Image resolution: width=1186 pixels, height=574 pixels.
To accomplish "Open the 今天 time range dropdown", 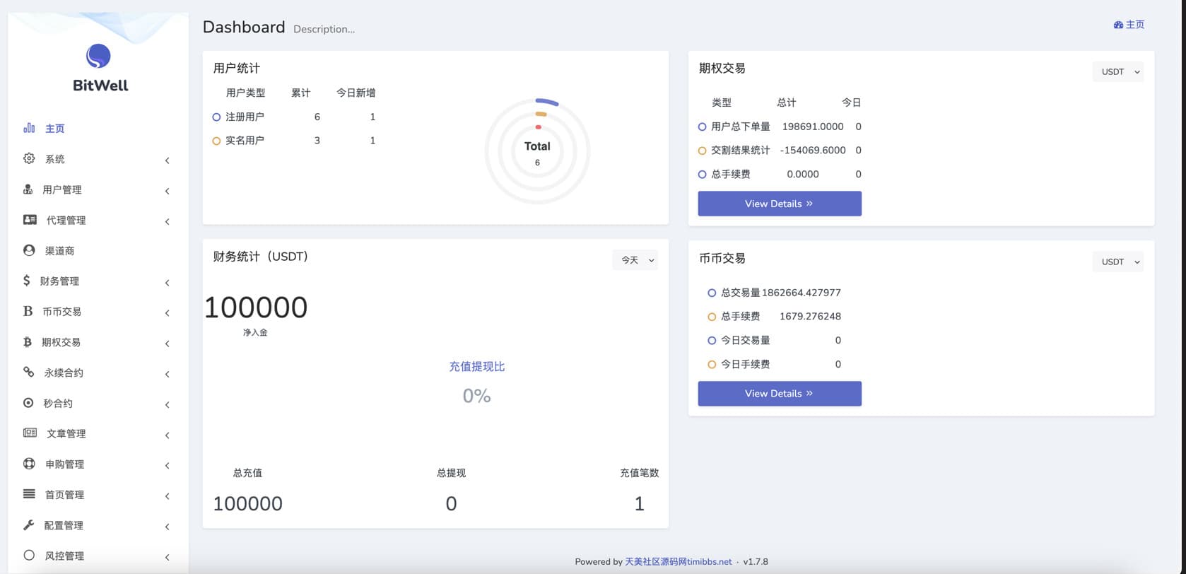I will click(635, 260).
